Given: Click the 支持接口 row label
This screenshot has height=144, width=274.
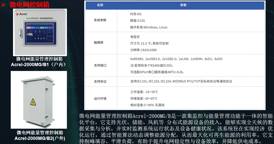Looking at the screenshot, I should (x=100, y=65).
